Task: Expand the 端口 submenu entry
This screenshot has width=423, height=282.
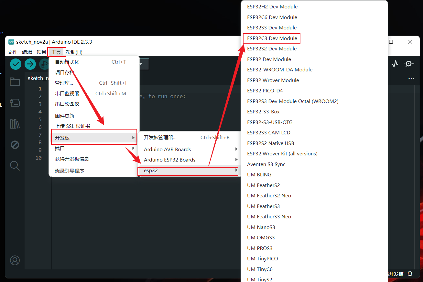Action: pyautogui.click(x=94, y=148)
